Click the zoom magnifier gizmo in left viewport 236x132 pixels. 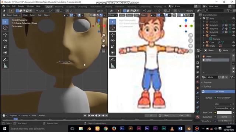pos(104,35)
